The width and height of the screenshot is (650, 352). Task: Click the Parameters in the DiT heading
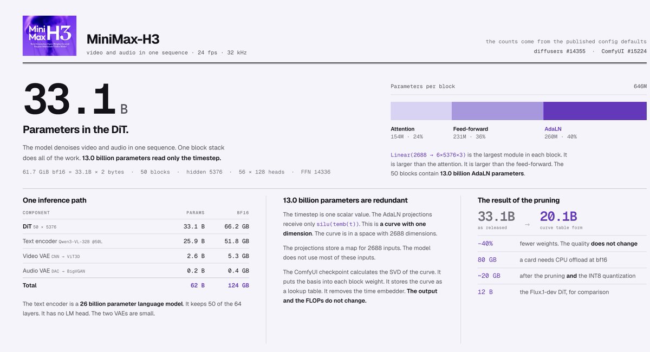coord(75,130)
